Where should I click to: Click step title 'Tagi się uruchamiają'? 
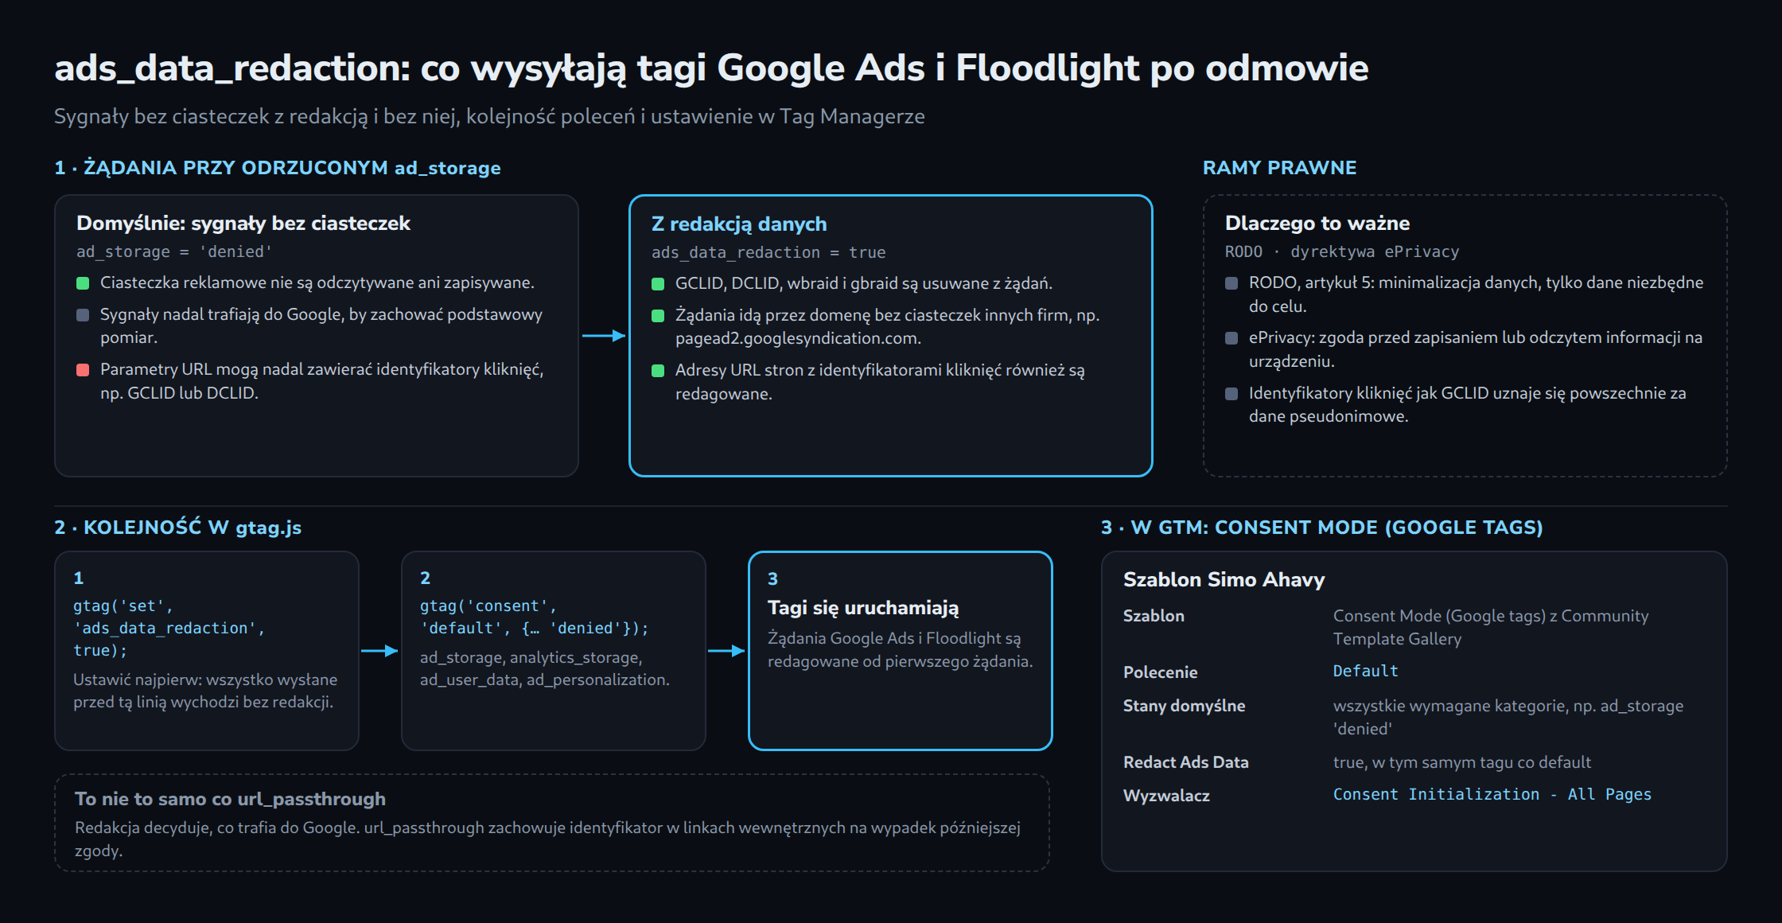(x=863, y=608)
